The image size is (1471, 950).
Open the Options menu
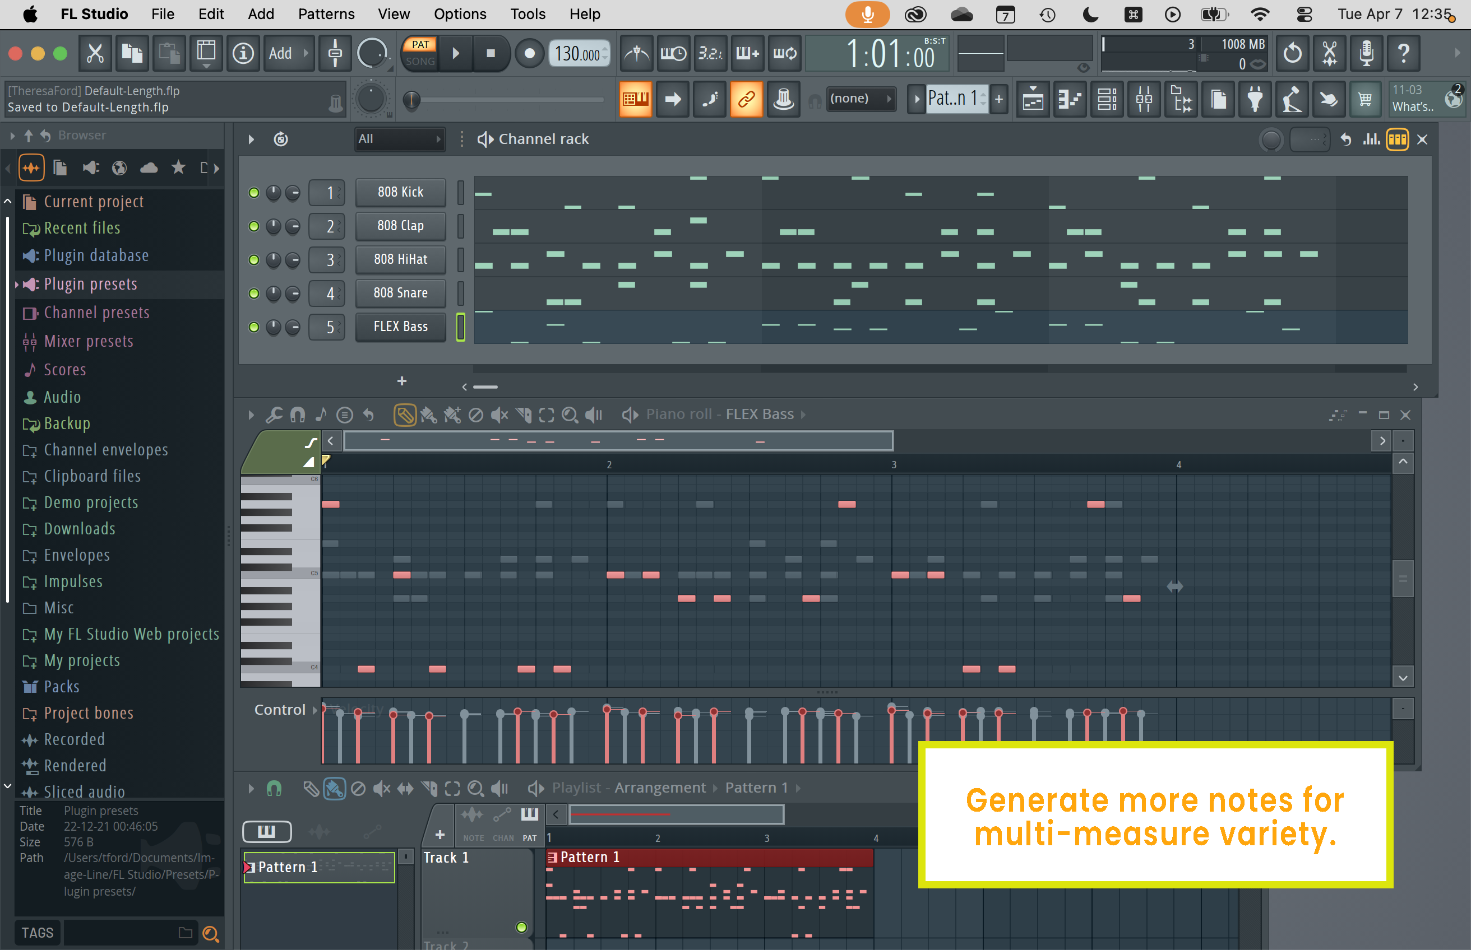coord(459,13)
